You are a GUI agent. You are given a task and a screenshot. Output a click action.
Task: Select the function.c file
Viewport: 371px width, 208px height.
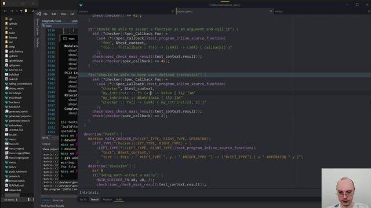(x=13, y=102)
